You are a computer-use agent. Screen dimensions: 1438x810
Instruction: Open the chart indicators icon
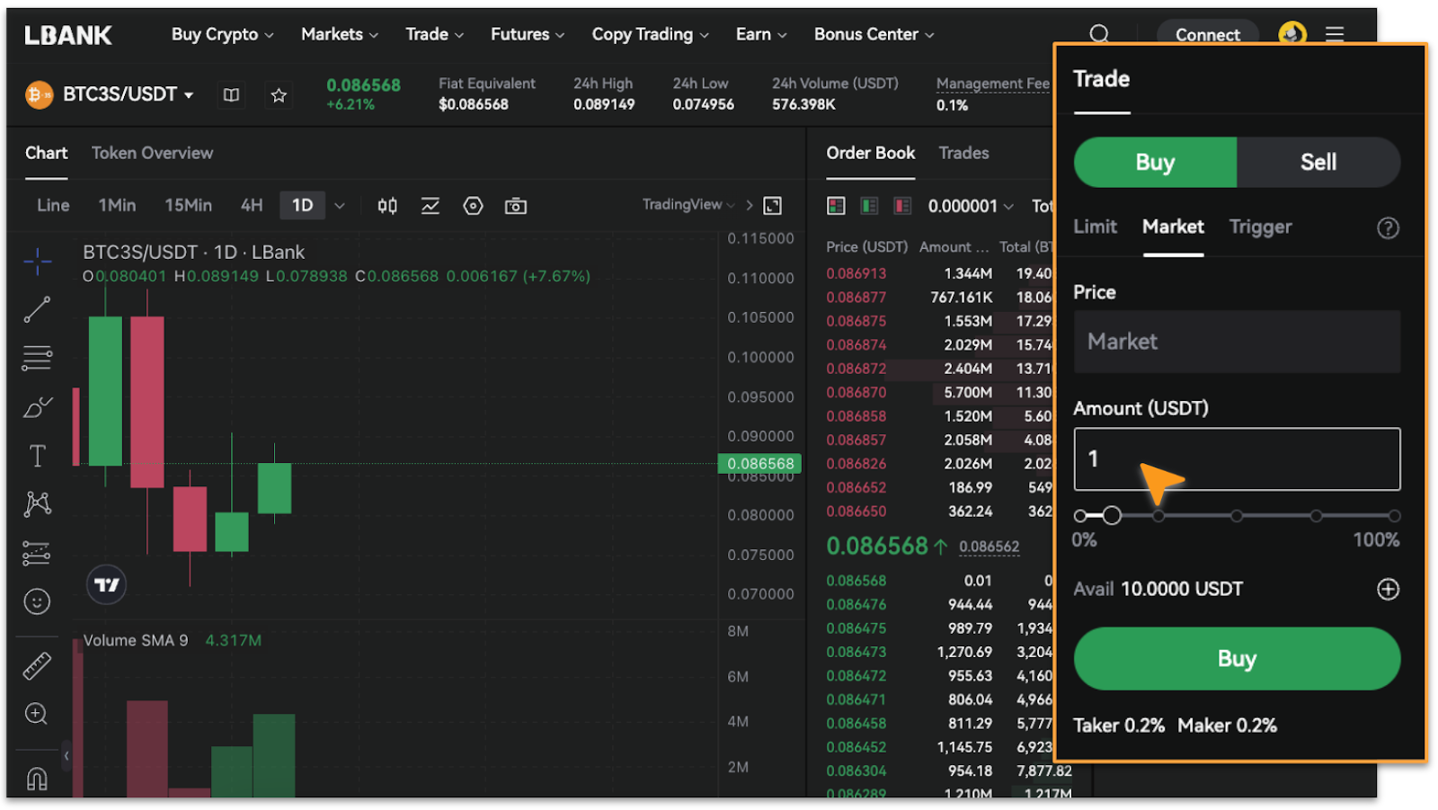pyautogui.click(x=430, y=205)
